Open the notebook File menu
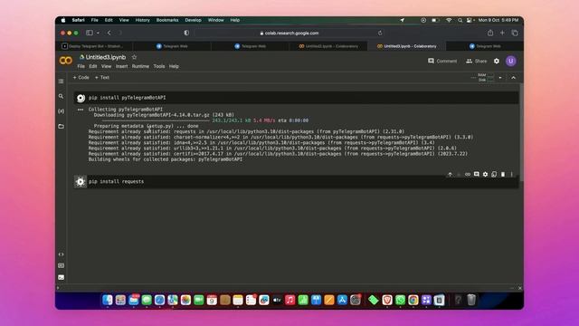 click(81, 66)
